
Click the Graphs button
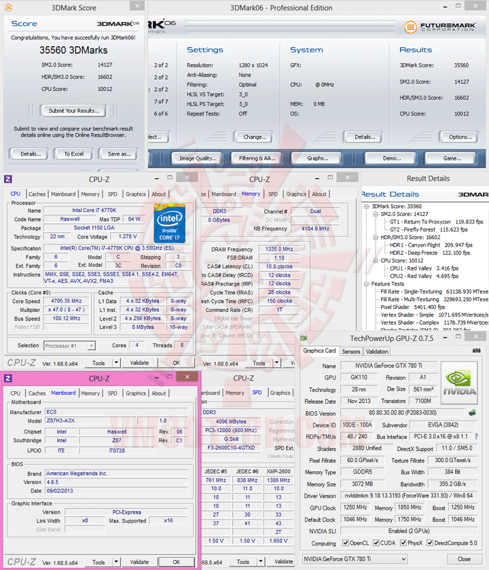[317, 158]
